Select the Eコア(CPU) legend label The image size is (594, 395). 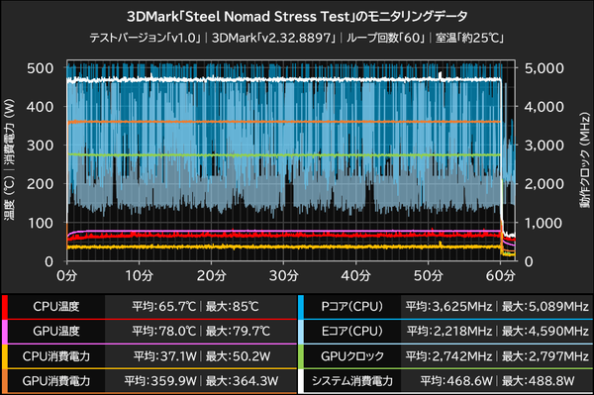[x=352, y=332]
